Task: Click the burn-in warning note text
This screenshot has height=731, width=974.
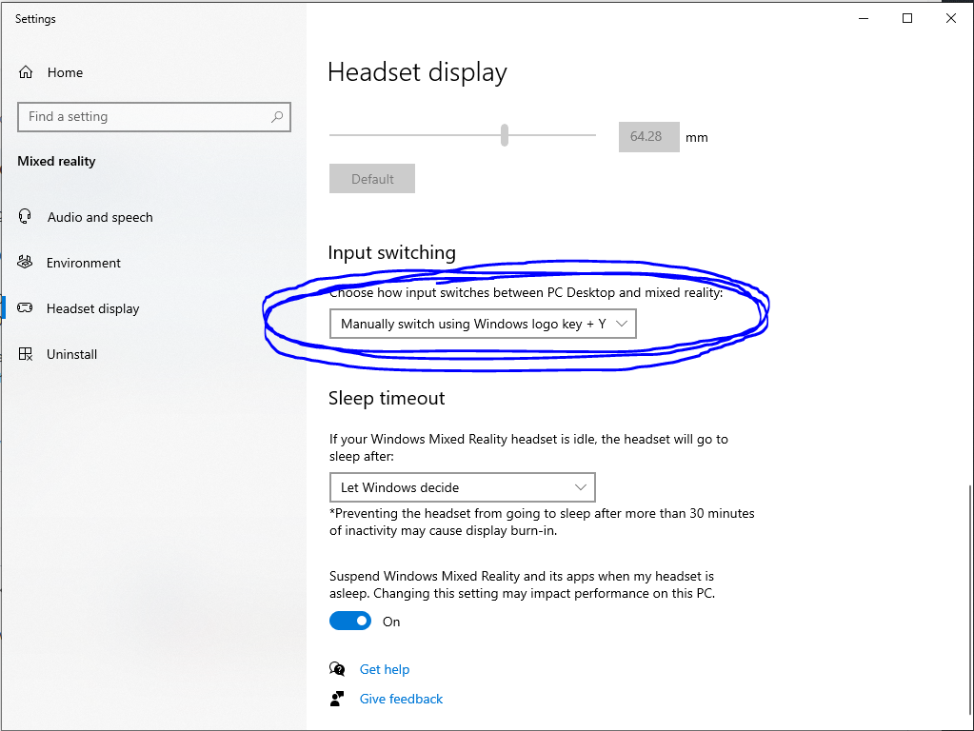Action: click(x=542, y=522)
